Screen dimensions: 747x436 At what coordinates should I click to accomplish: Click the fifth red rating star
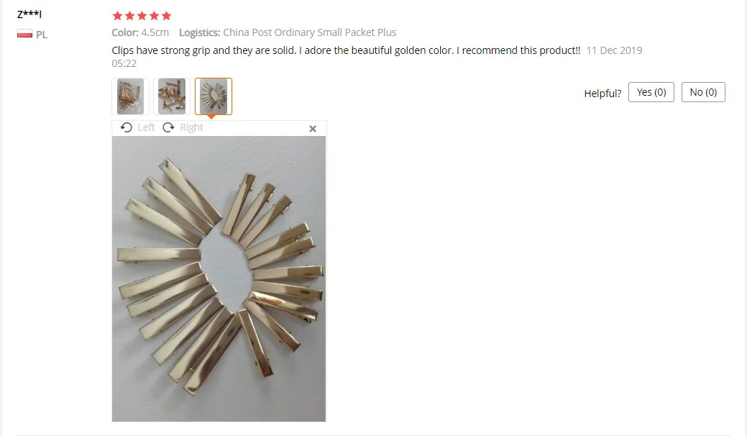click(166, 16)
